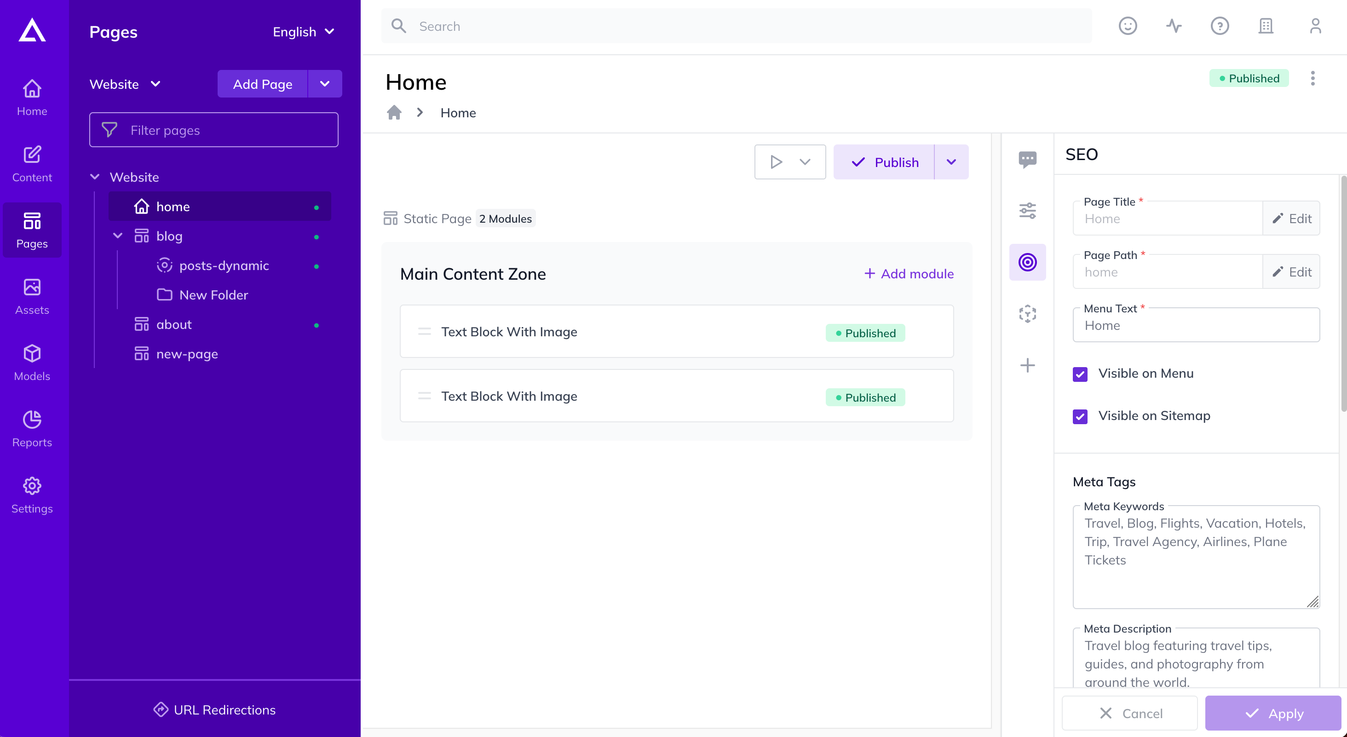The height and width of the screenshot is (737, 1347).
Task: Open the preview dropdown chevron
Action: tap(805, 162)
